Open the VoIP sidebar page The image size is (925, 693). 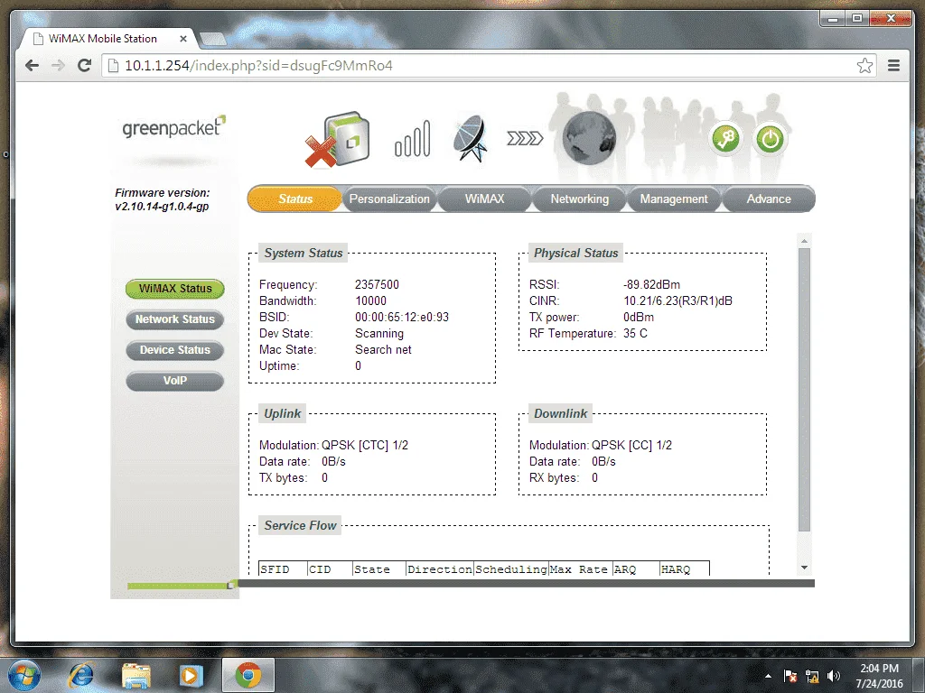pyautogui.click(x=175, y=381)
